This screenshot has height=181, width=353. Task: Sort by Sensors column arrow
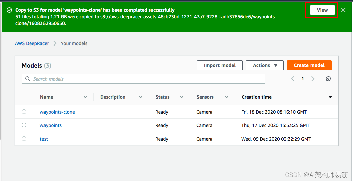[227, 97]
